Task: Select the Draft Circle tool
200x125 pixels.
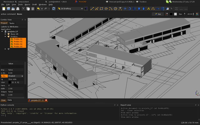Action: tap(115, 9)
